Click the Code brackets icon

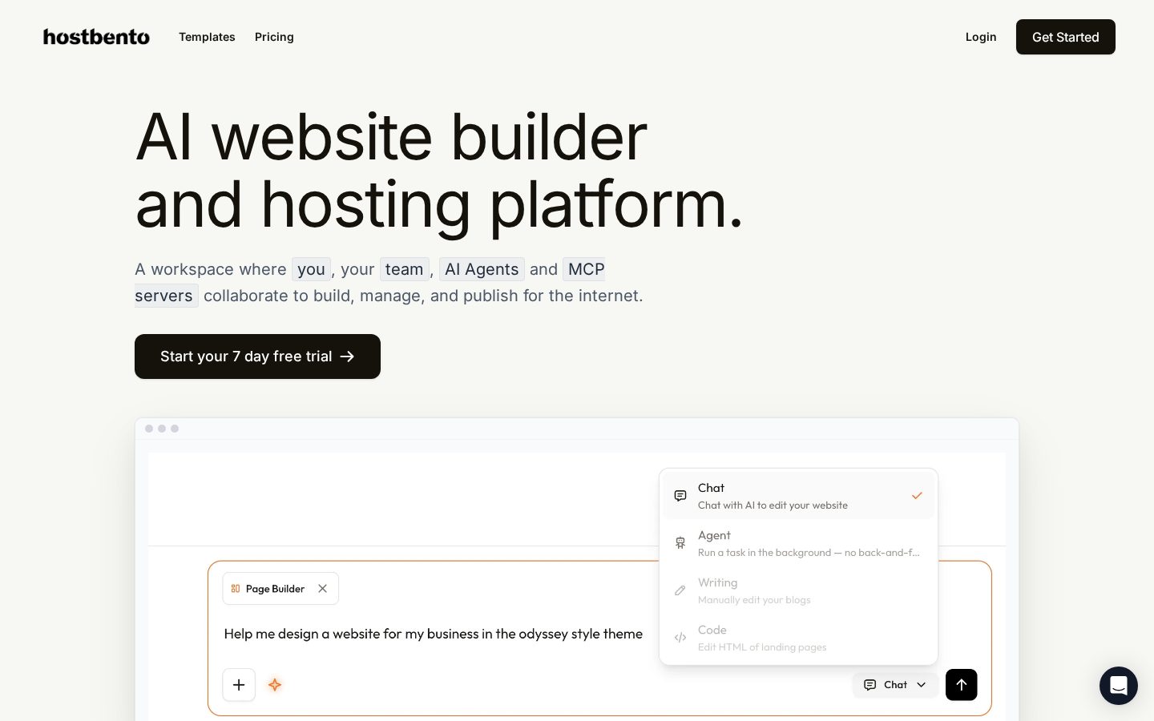680,638
